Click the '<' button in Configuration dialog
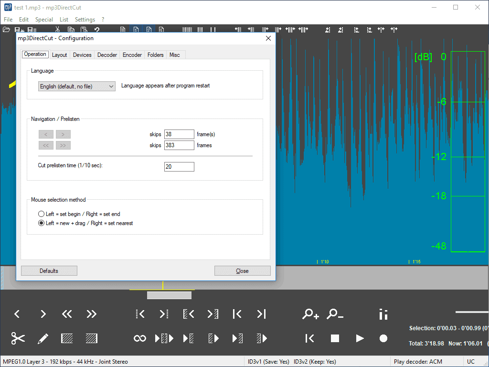The height and width of the screenshot is (367, 489). [46, 134]
